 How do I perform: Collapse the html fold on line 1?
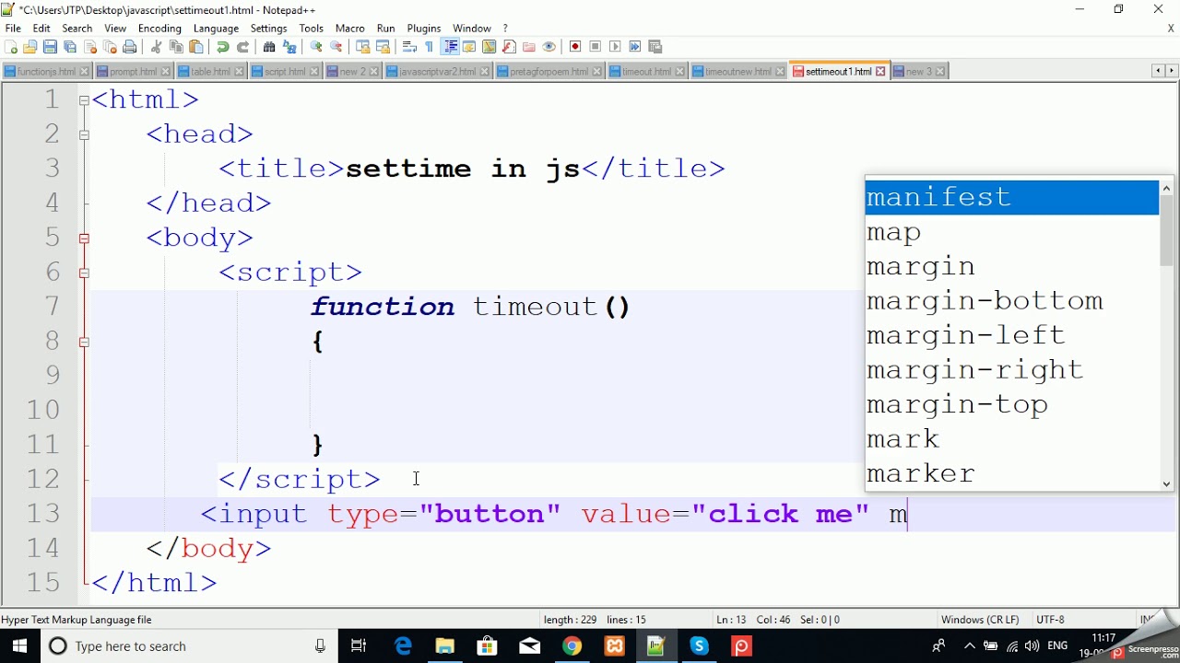[84, 100]
